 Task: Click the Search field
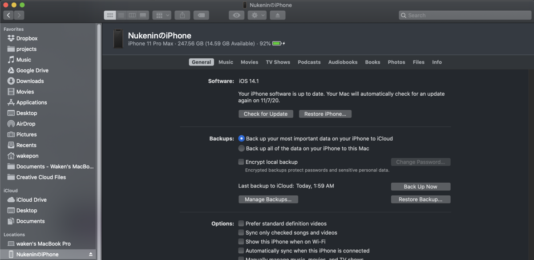[465, 15]
